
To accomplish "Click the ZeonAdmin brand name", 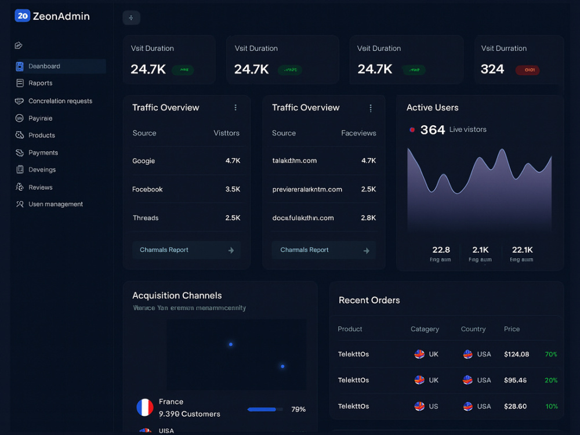I will tap(61, 16).
